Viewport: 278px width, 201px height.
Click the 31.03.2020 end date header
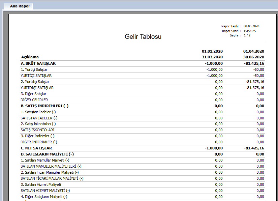212,57
